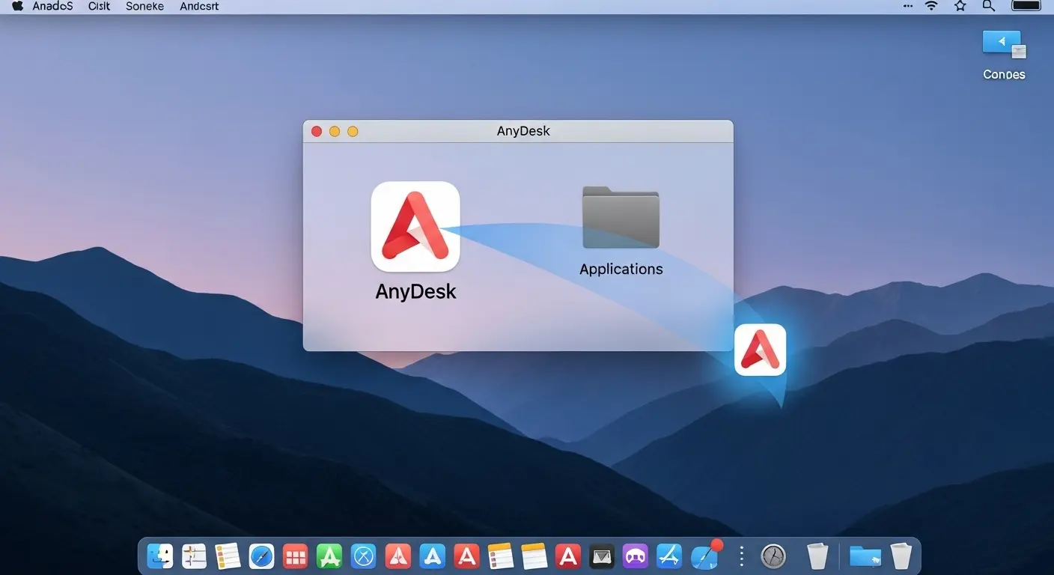Open the blue A icon beside the orange-red icon

click(433, 556)
